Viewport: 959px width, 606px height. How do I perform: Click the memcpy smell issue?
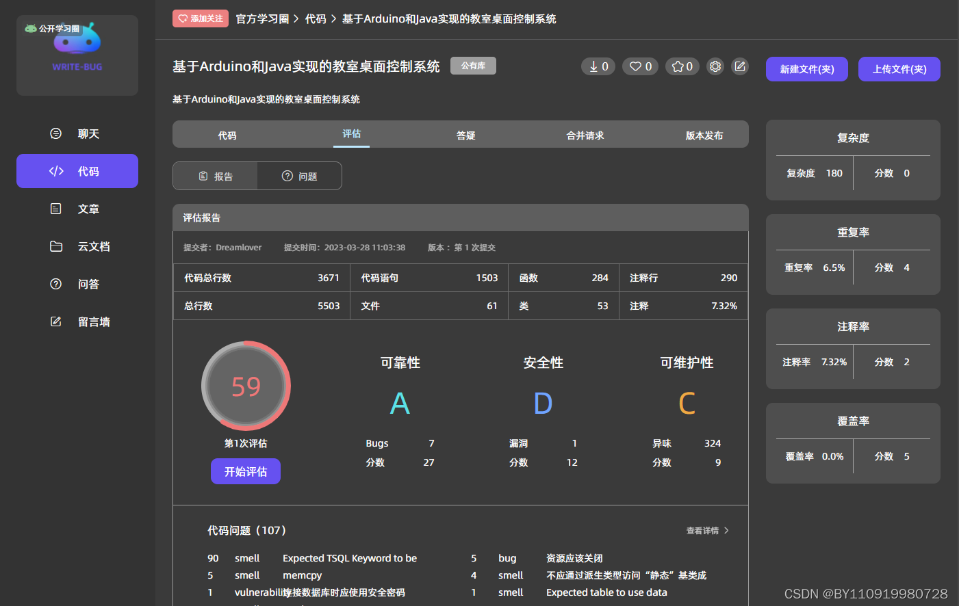(x=302, y=575)
